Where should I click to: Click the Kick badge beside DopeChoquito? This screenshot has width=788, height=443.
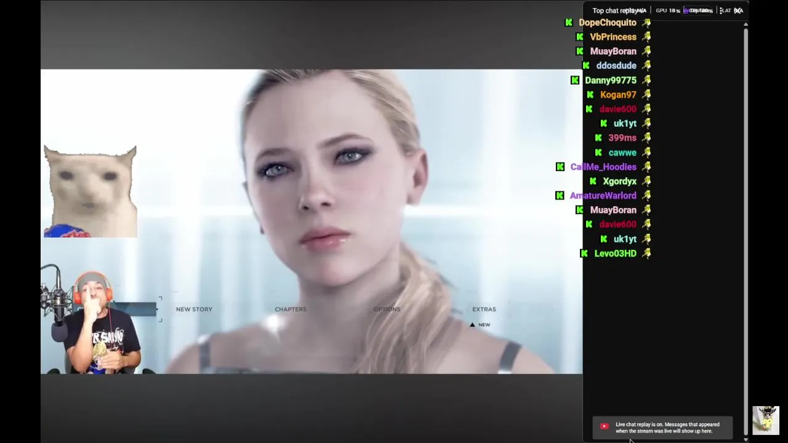[569, 23]
